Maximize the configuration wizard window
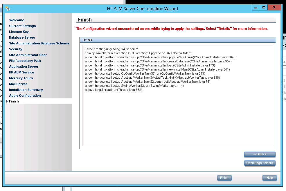Image resolution: width=286 pixels, height=191 pixels. point(264,8)
